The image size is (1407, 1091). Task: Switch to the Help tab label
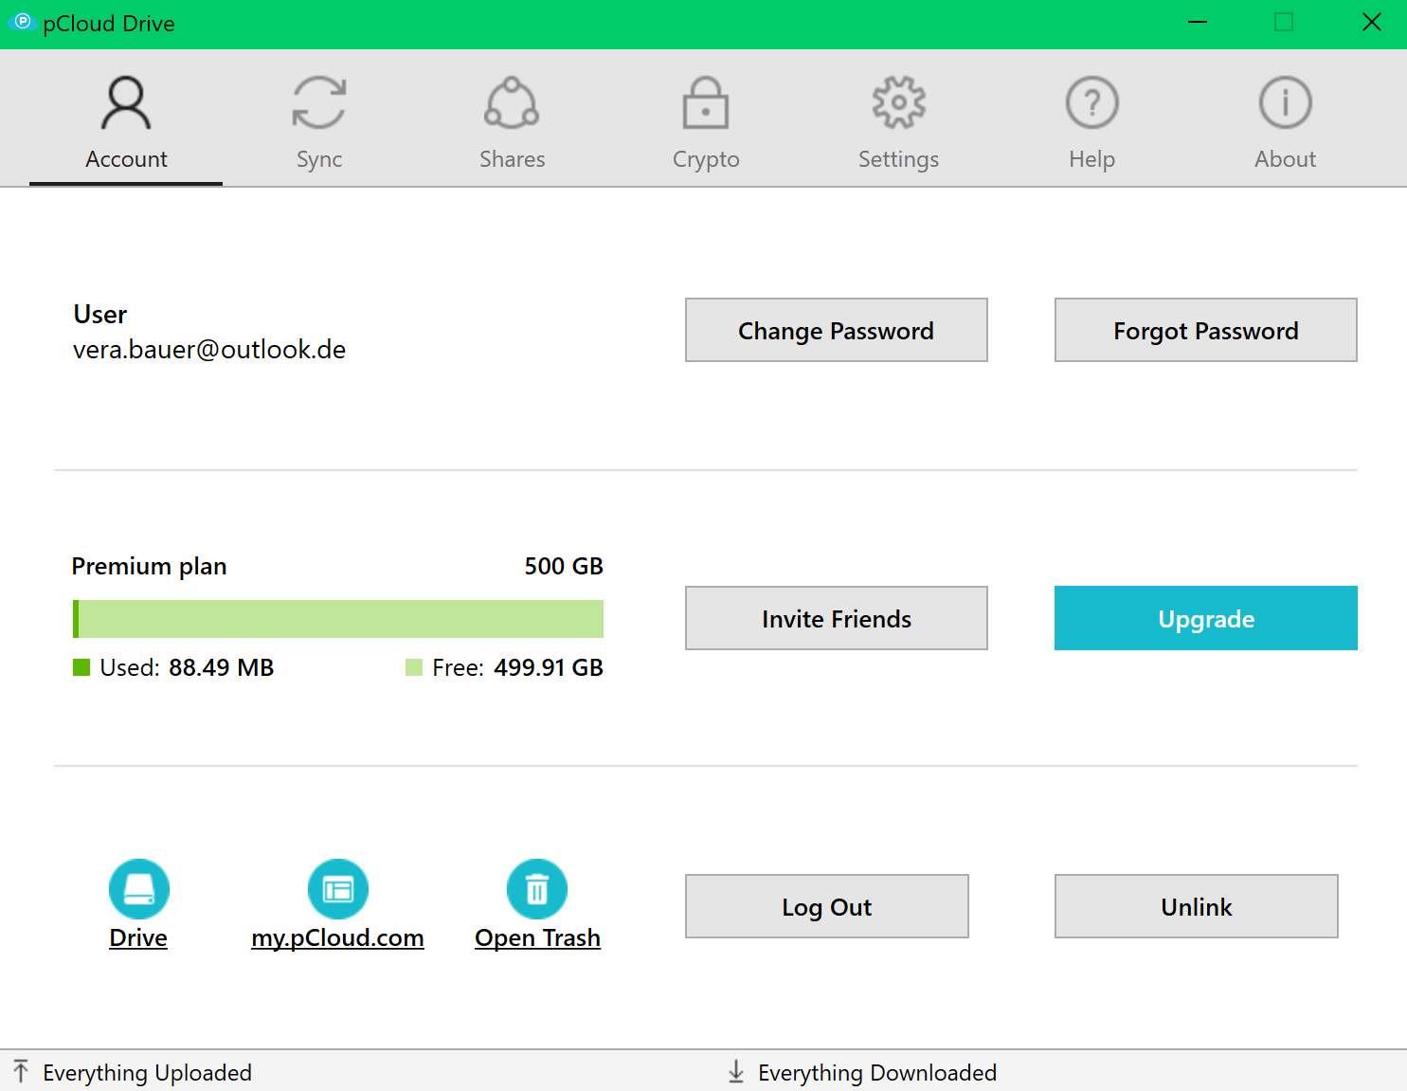pyautogui.click(x=1092, y=159)
